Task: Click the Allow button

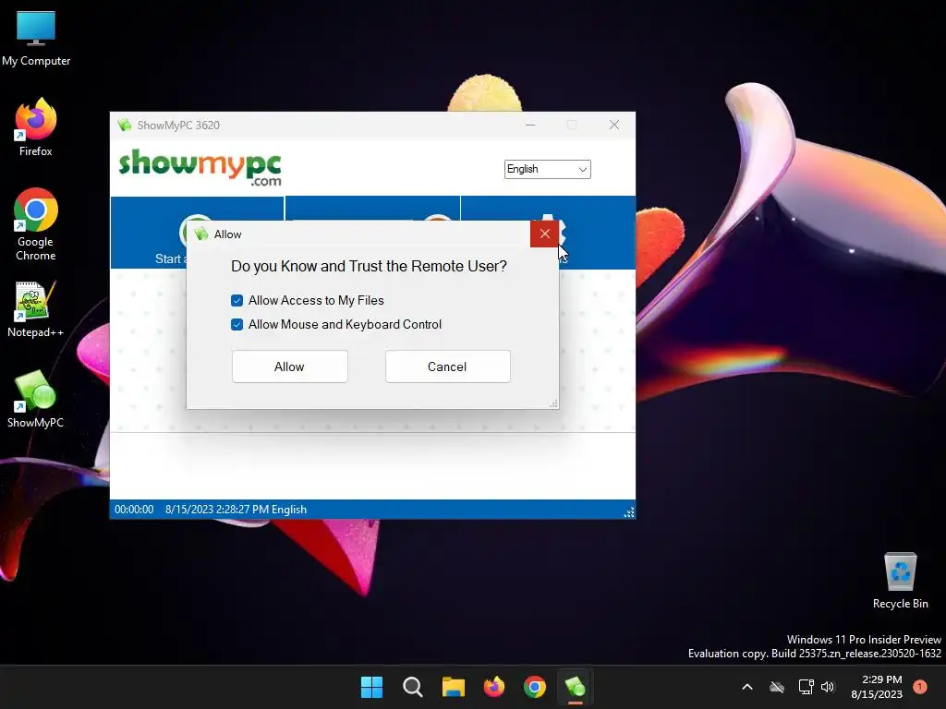Action: click(x=289, y=367)
